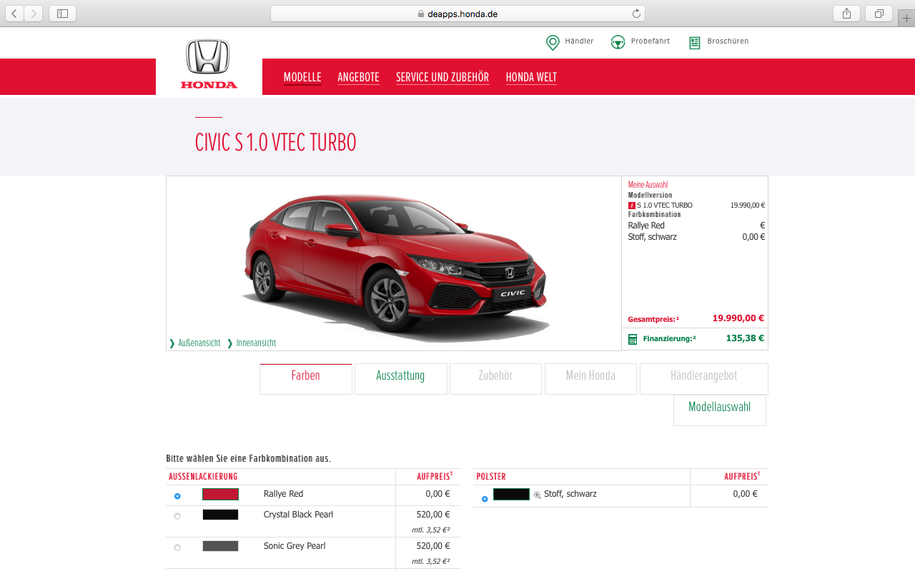Click the 135,38 € financing amount
Image resolution: width=915 pixels, height=571 pixels.
[745, 338]
